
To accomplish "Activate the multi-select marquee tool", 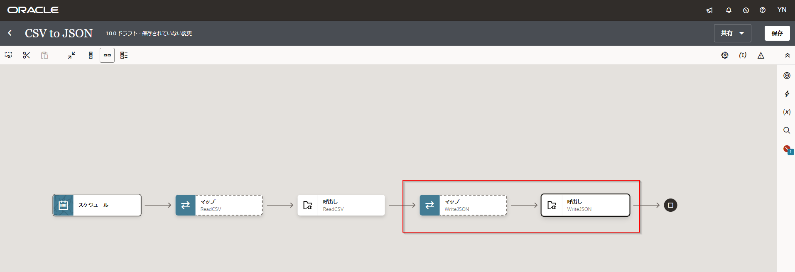I will pyautogui.click(x=8, y=55).
